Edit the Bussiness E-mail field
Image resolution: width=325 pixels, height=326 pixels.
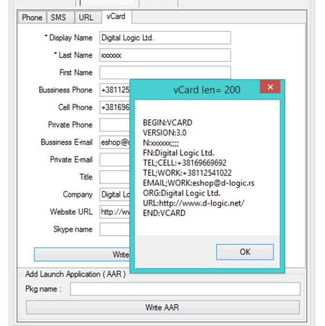click(x=115, y=142)
